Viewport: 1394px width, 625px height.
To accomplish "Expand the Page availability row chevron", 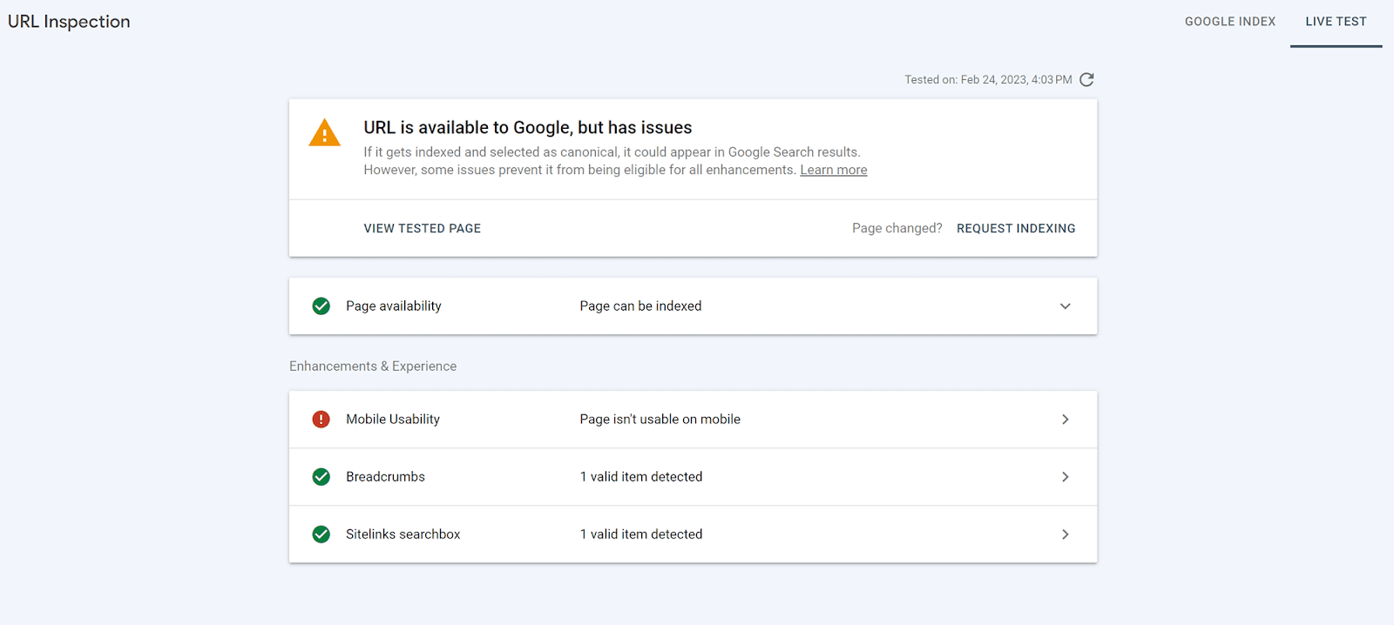I will (1065, 306).
